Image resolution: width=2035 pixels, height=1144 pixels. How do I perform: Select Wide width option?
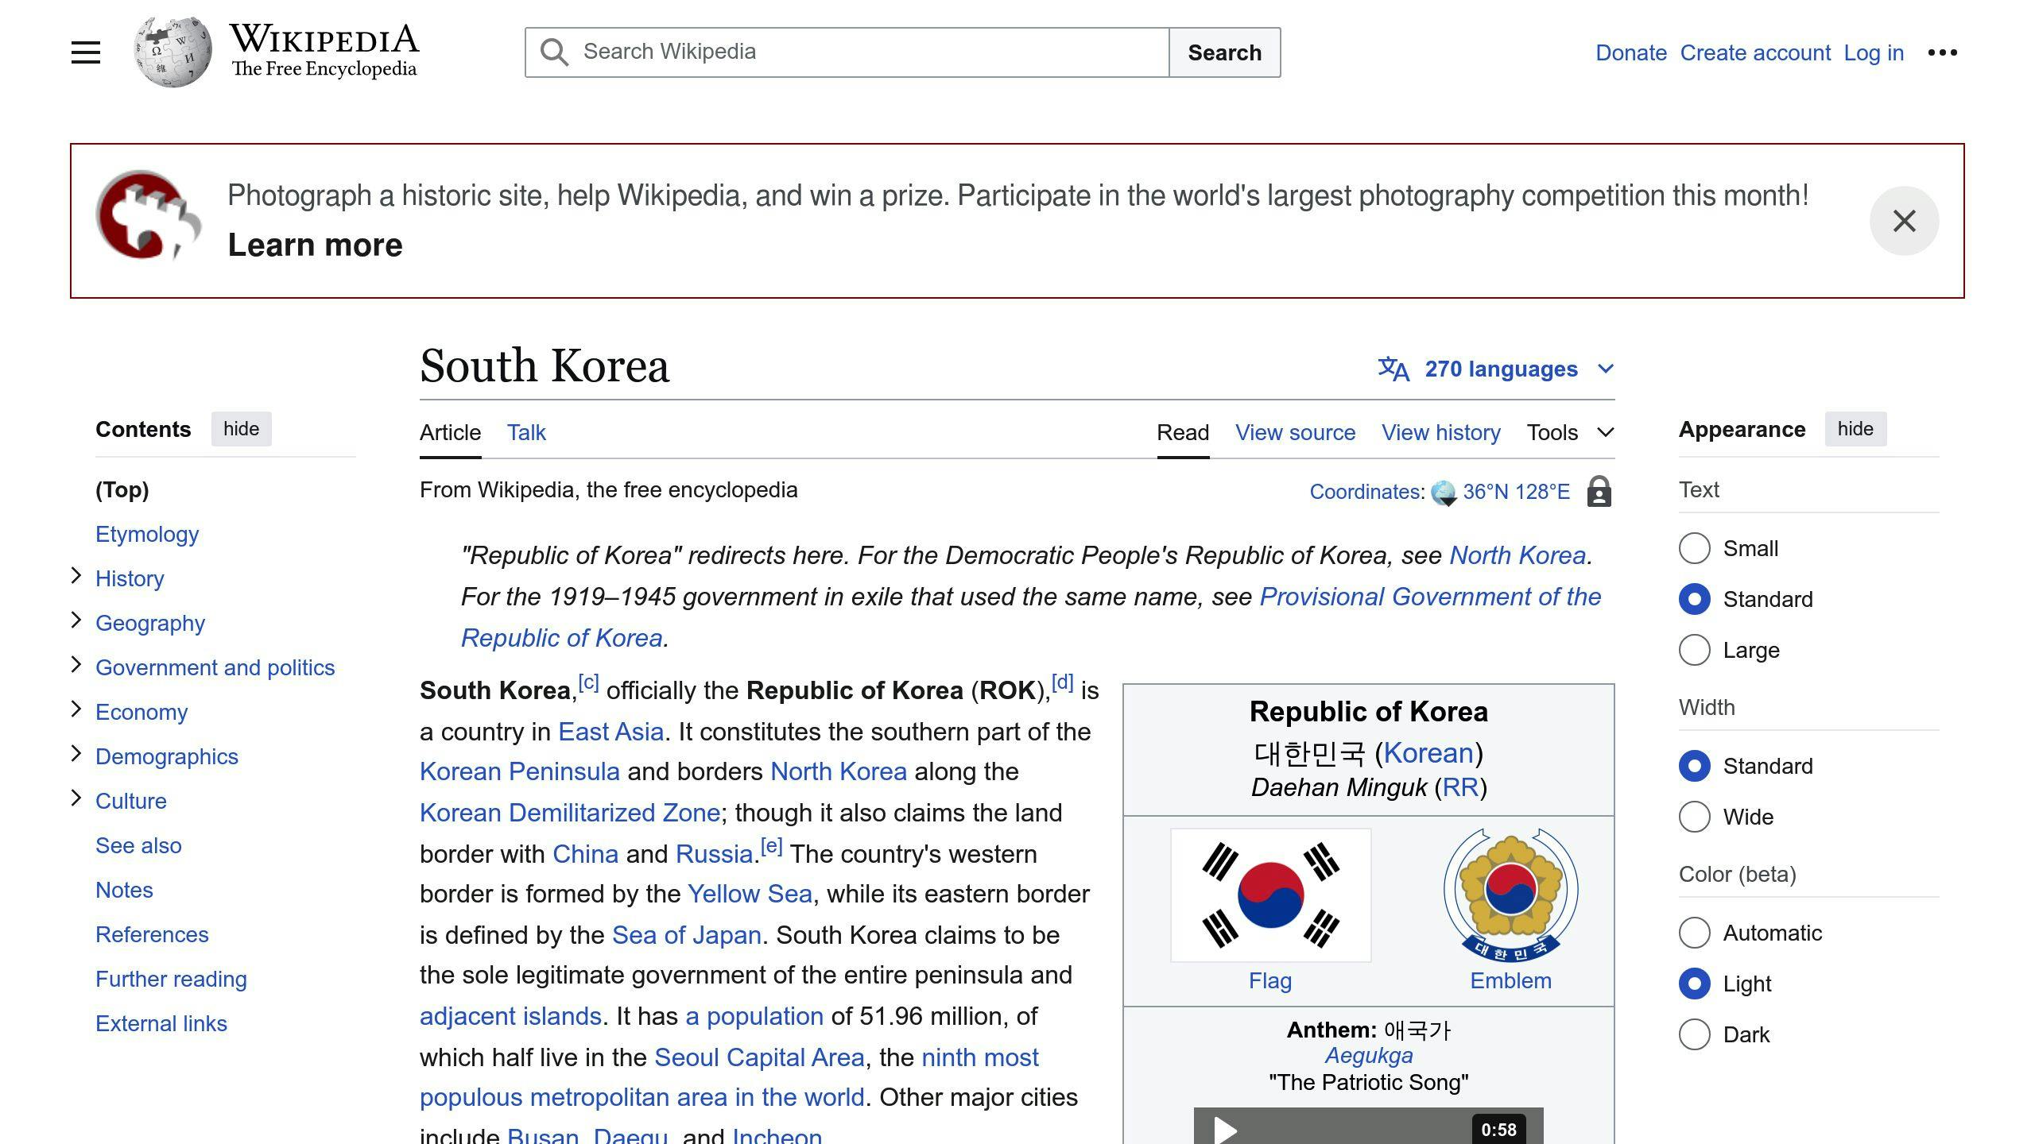1694,817
